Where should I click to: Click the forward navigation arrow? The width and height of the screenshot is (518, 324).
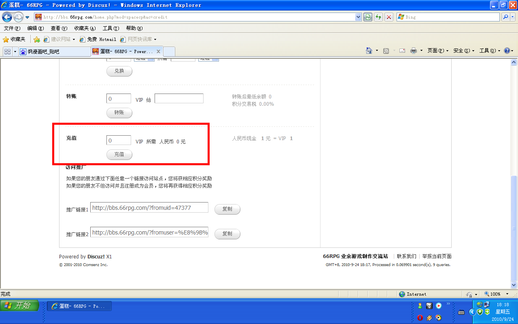click(x=18, y=17)
